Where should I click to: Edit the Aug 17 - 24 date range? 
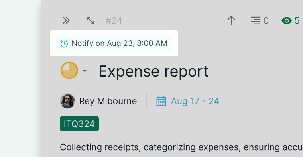pyautogui.click(x=195, y=101)
